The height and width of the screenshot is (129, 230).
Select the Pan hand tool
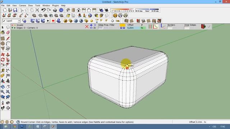[x=8, y=87]
